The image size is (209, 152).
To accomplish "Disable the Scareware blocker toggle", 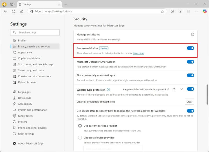I will 190,48.
